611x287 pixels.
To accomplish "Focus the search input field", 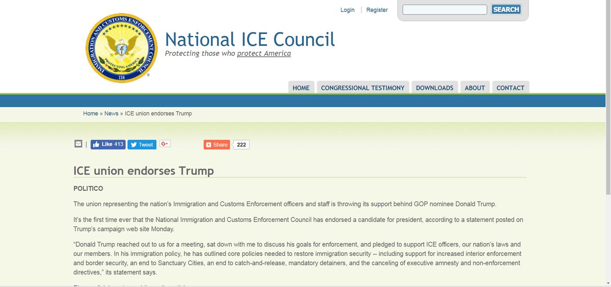I will 445,10.
